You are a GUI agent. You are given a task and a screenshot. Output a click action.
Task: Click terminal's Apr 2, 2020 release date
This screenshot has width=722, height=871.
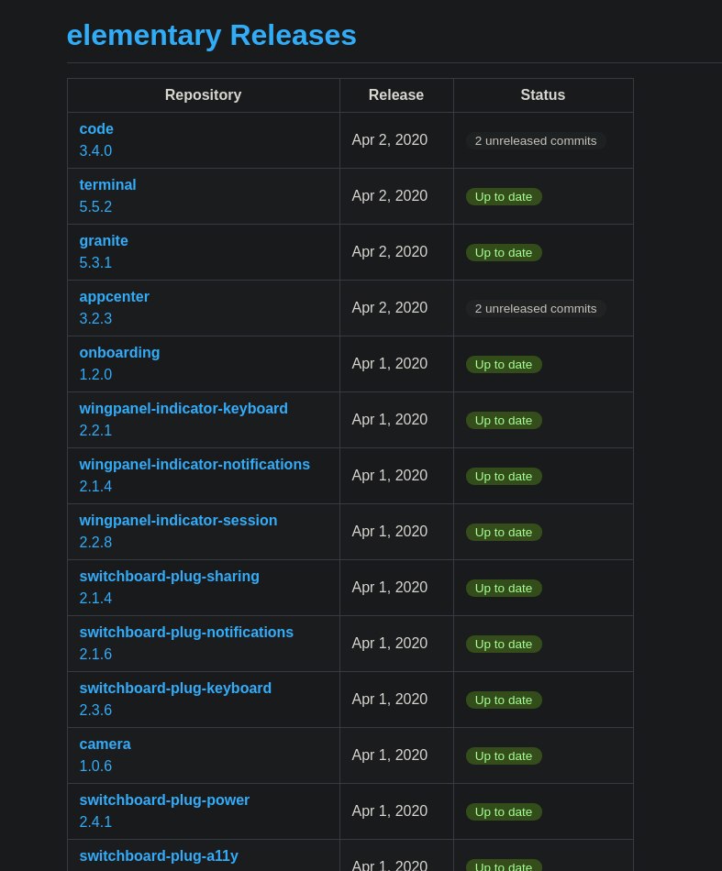point(390,196)
